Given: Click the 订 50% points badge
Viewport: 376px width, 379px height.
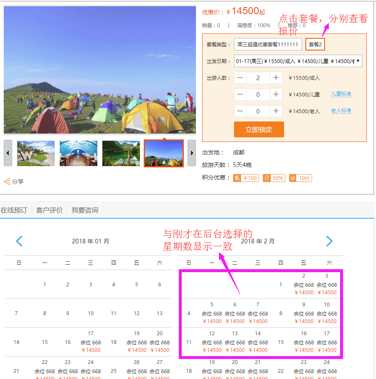Looking at the screenshot, I should tap(274, 178).
